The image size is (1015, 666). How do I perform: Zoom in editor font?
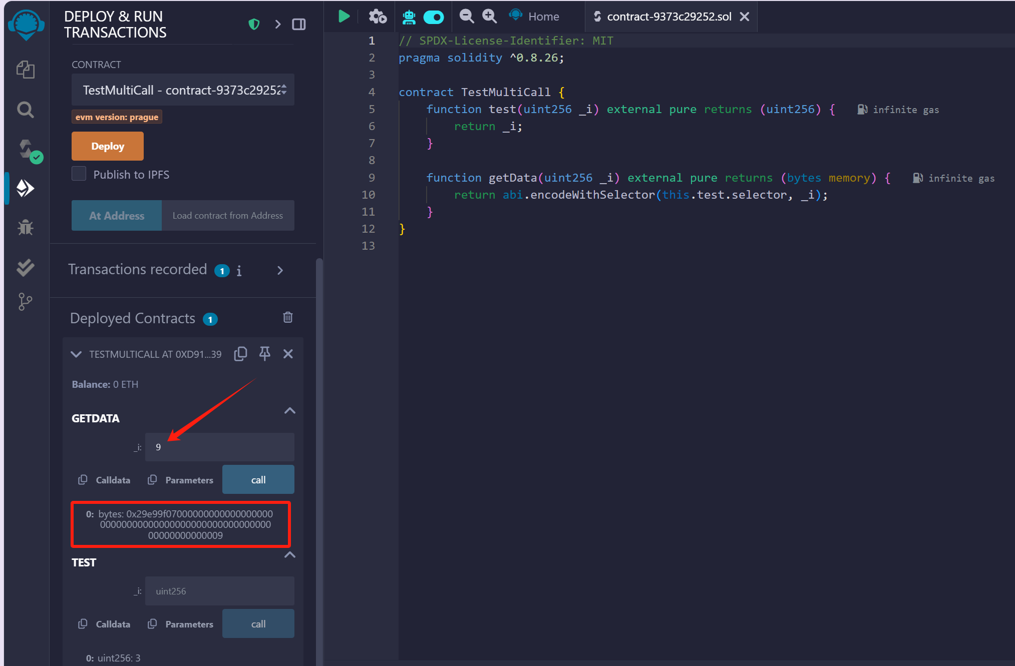tap(489, 17)
